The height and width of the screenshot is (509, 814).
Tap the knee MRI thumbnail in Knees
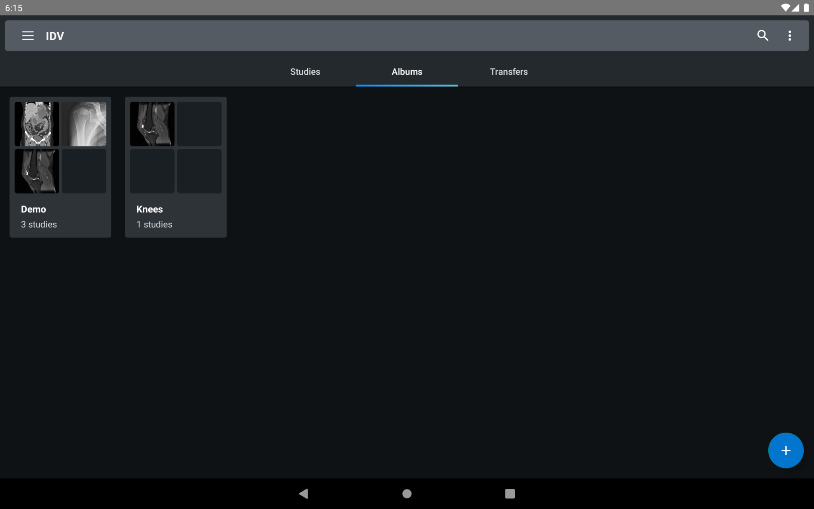(152, 124)
